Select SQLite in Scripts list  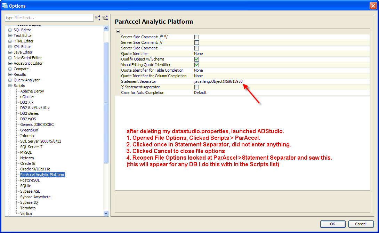[26, 186]
